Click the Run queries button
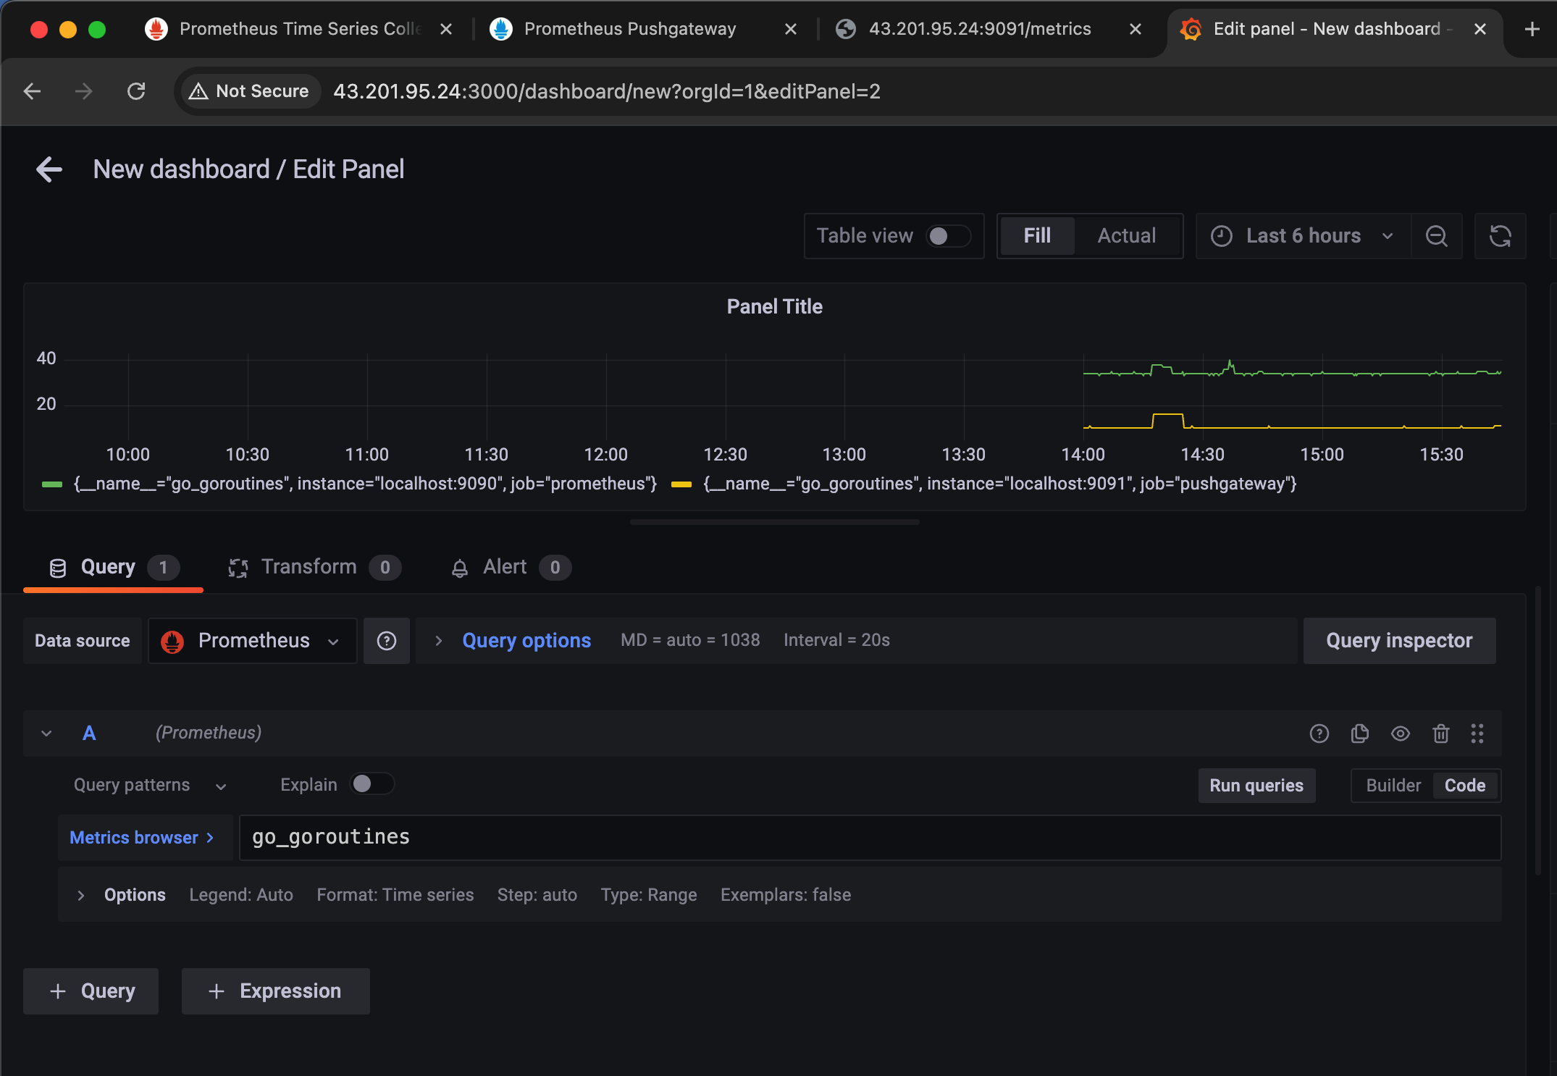The image size is (1557, 1076). click(x=1256, y=786)
